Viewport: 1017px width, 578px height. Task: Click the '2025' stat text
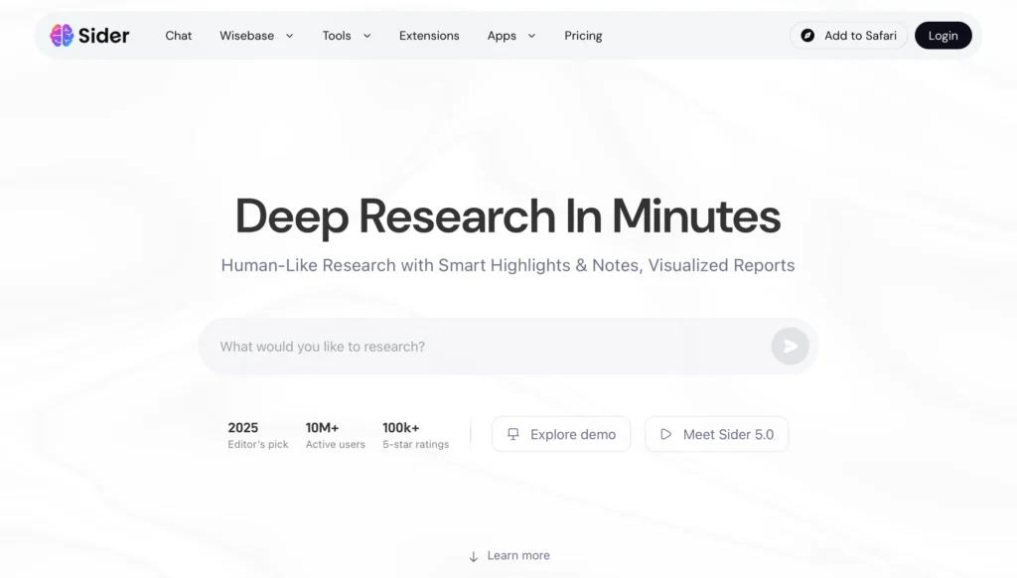243,427
